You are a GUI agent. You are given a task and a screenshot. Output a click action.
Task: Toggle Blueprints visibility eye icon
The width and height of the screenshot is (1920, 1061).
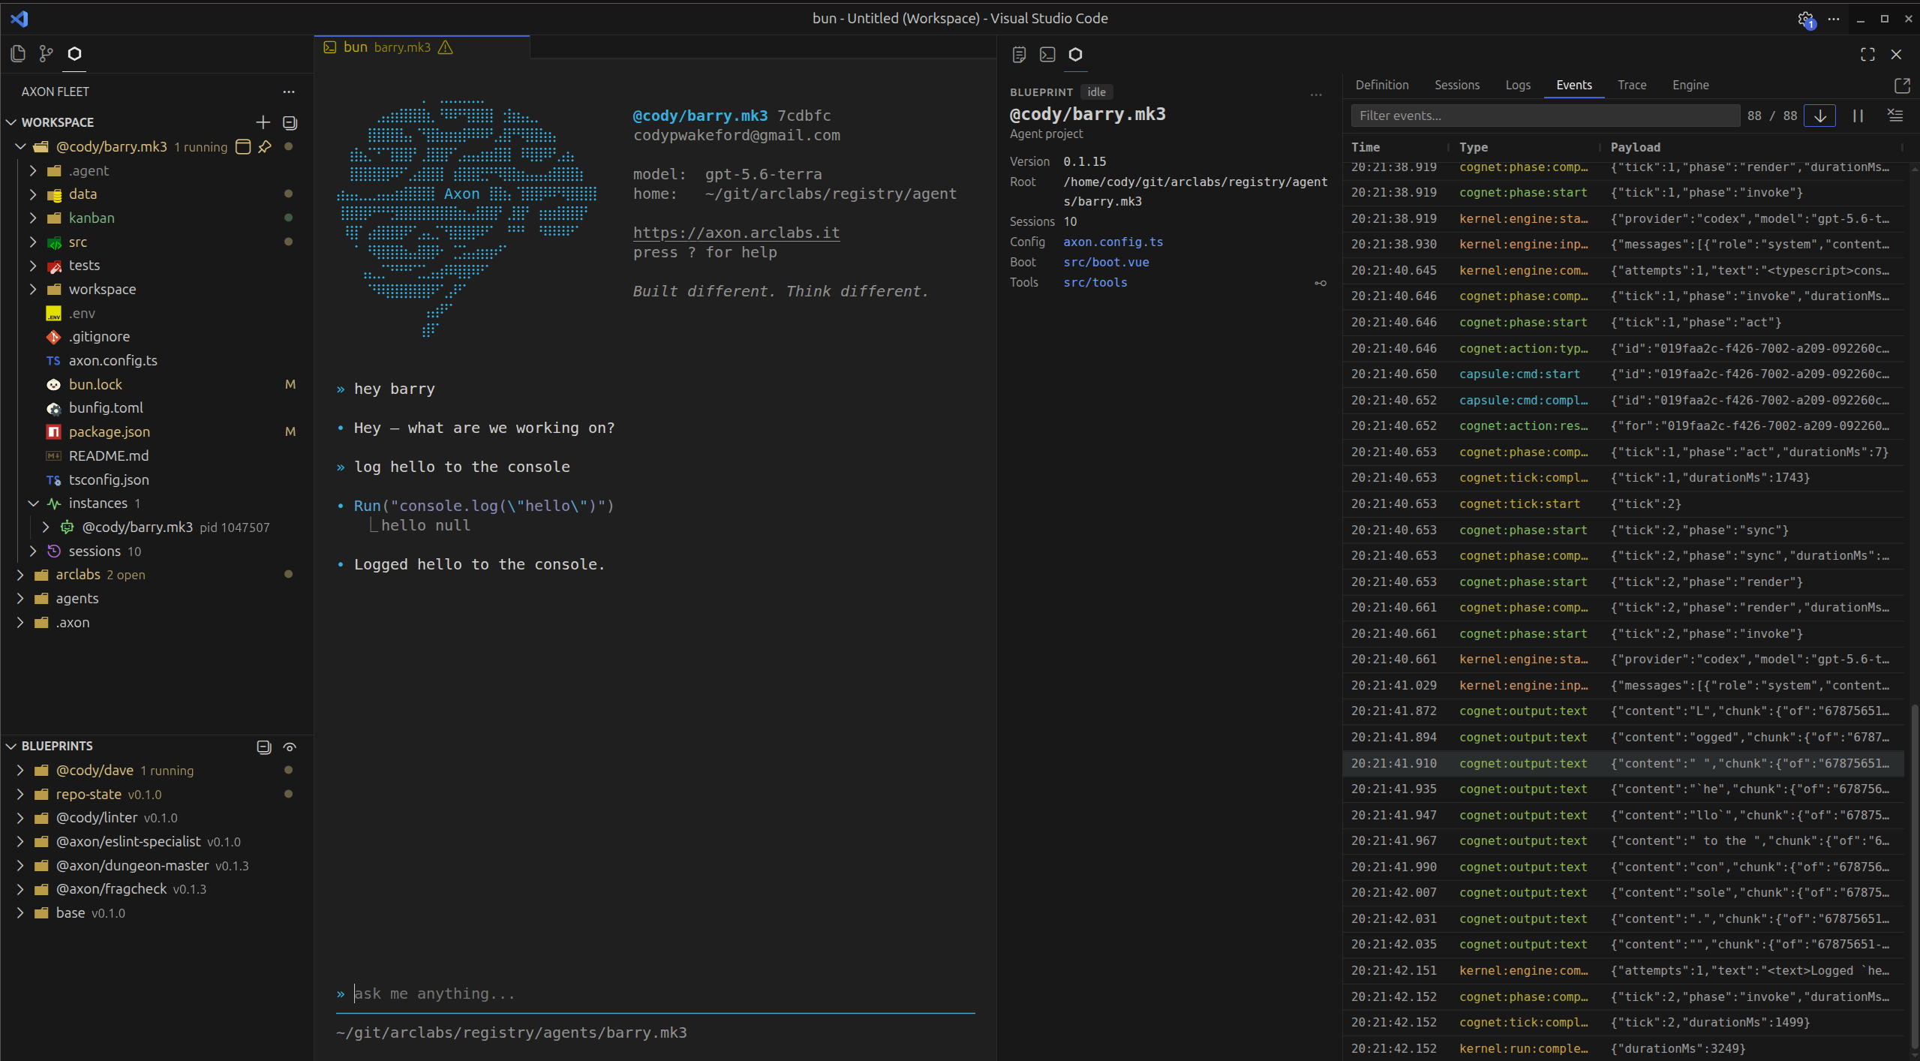click(290, 747)
